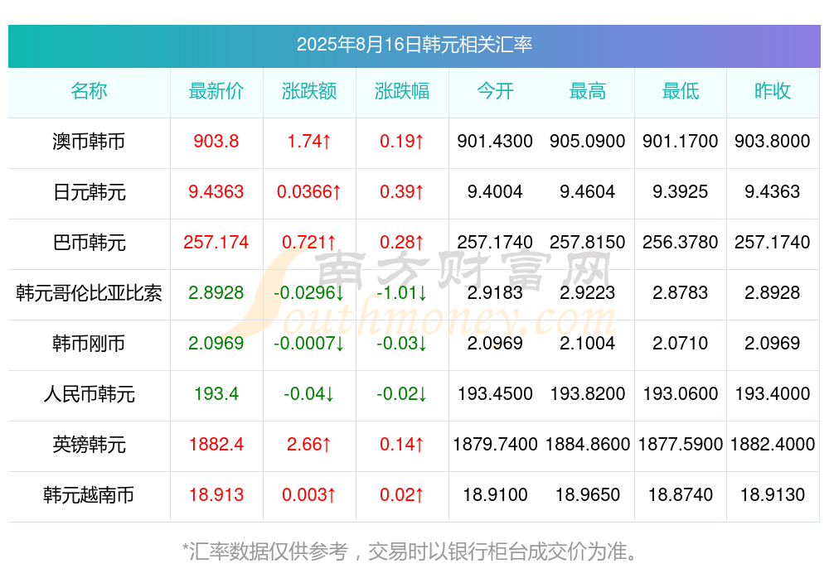Image resolution: width=829 pixels, height=578 pixels.
Task: Select latest price 257.174
Action: pyautogui.click(x=216, y=242)
